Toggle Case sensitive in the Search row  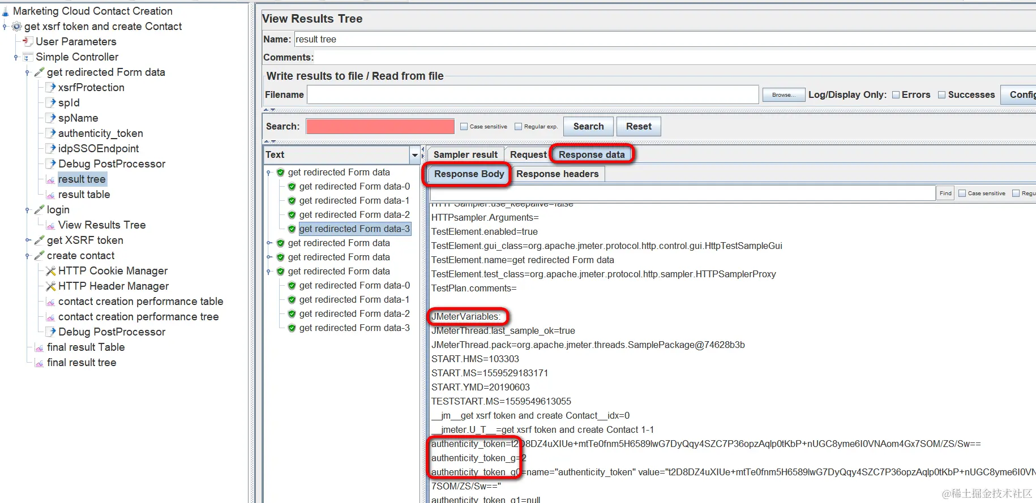click(x=464, y=127)
